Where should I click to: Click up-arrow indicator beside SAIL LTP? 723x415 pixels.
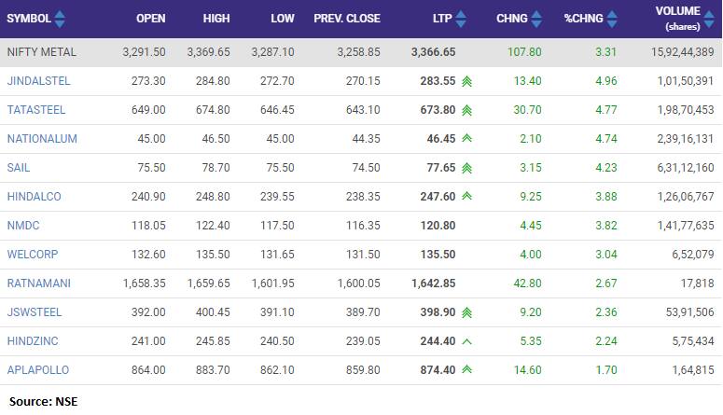467,168
